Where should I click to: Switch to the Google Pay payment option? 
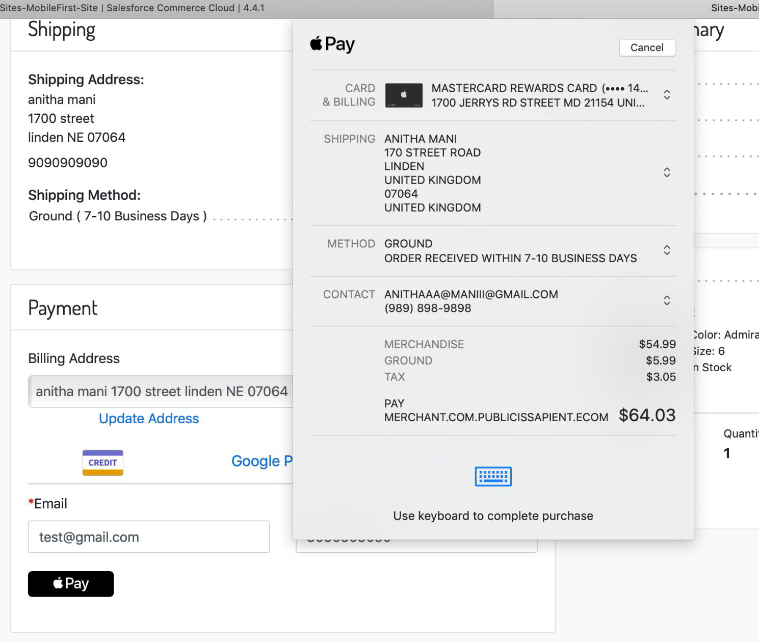(261, 461)
